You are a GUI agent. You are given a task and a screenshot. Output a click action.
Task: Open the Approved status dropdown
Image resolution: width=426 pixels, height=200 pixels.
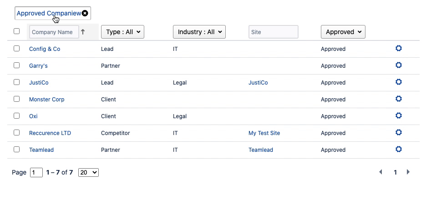[343, 32]
